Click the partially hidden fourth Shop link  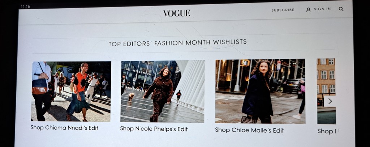click(x=327, y=131)
